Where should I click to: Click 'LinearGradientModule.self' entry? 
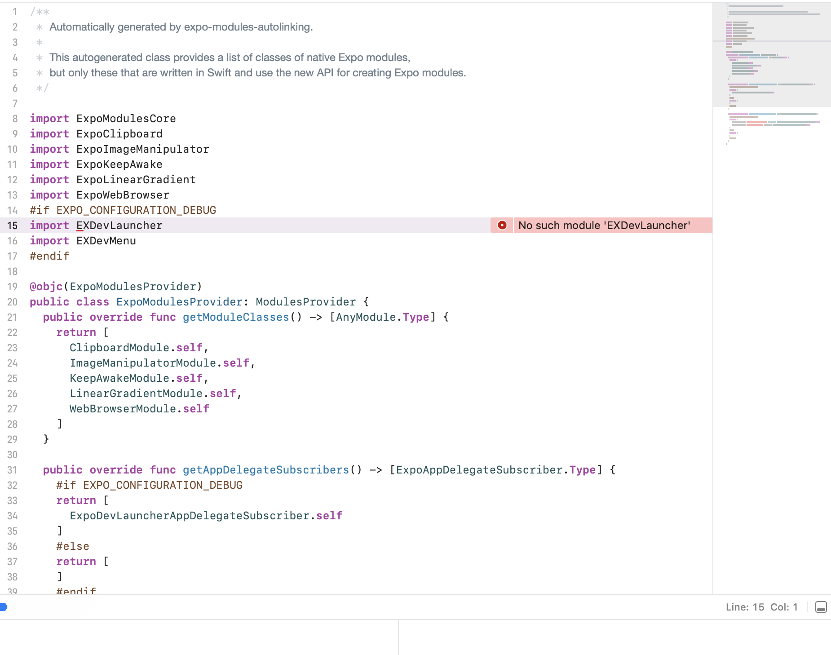(x=153, y=394)
